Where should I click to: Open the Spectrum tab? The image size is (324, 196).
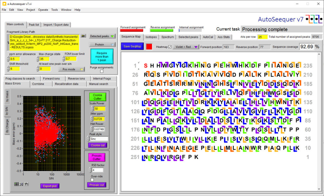(x=168, y=37)
